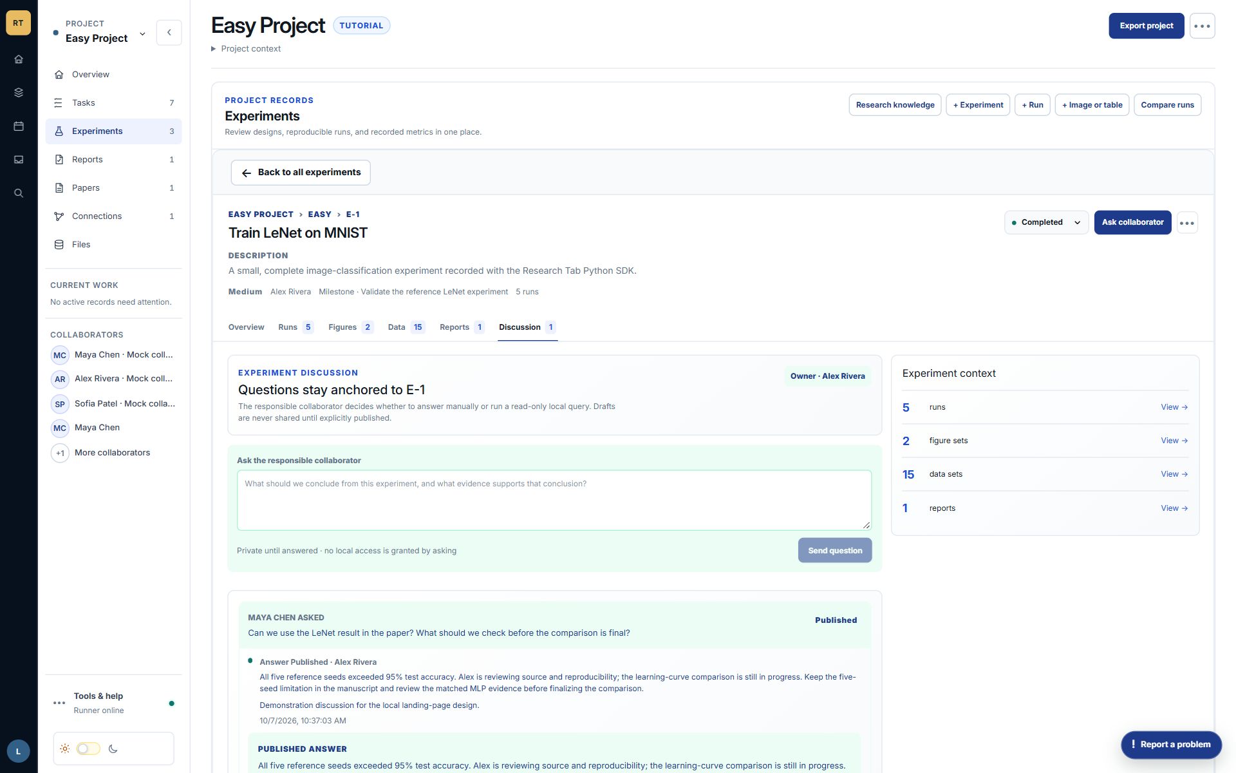The width and height of the screenshot is (1236, 773).
Task: Click the Published status label
Action: (836, 620)
